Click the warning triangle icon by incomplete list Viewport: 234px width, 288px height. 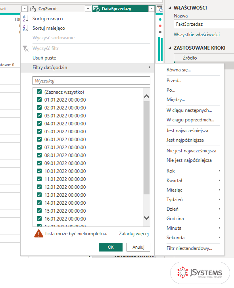tap(38, 233)
